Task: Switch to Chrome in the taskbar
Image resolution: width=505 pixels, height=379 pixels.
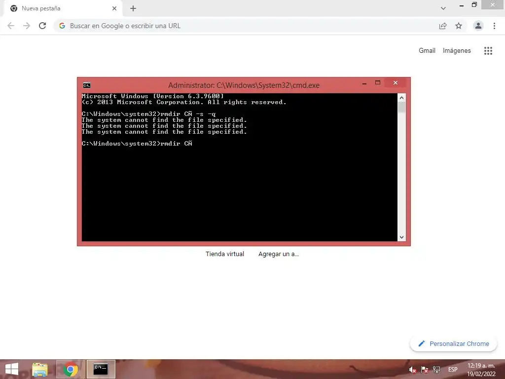Action: coord(71,369)
